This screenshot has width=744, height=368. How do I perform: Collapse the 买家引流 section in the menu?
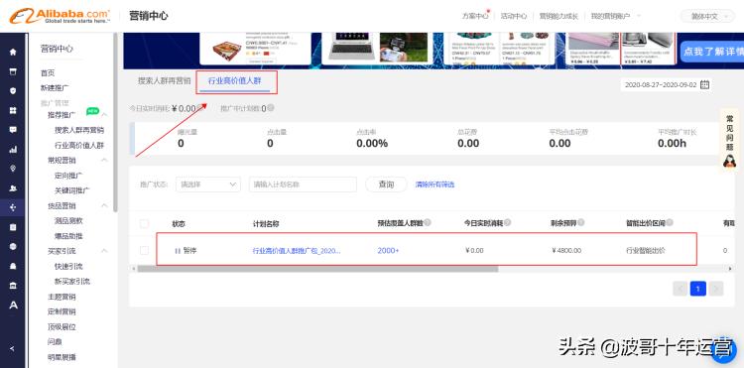[x=104, y=251]
